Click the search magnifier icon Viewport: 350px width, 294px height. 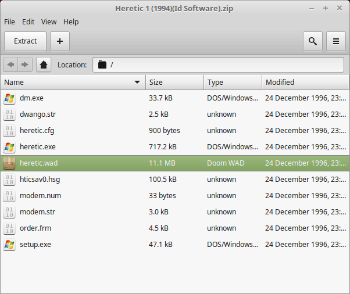313,41
